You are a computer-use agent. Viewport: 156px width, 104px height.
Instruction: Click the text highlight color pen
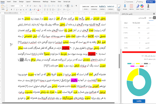34,10
